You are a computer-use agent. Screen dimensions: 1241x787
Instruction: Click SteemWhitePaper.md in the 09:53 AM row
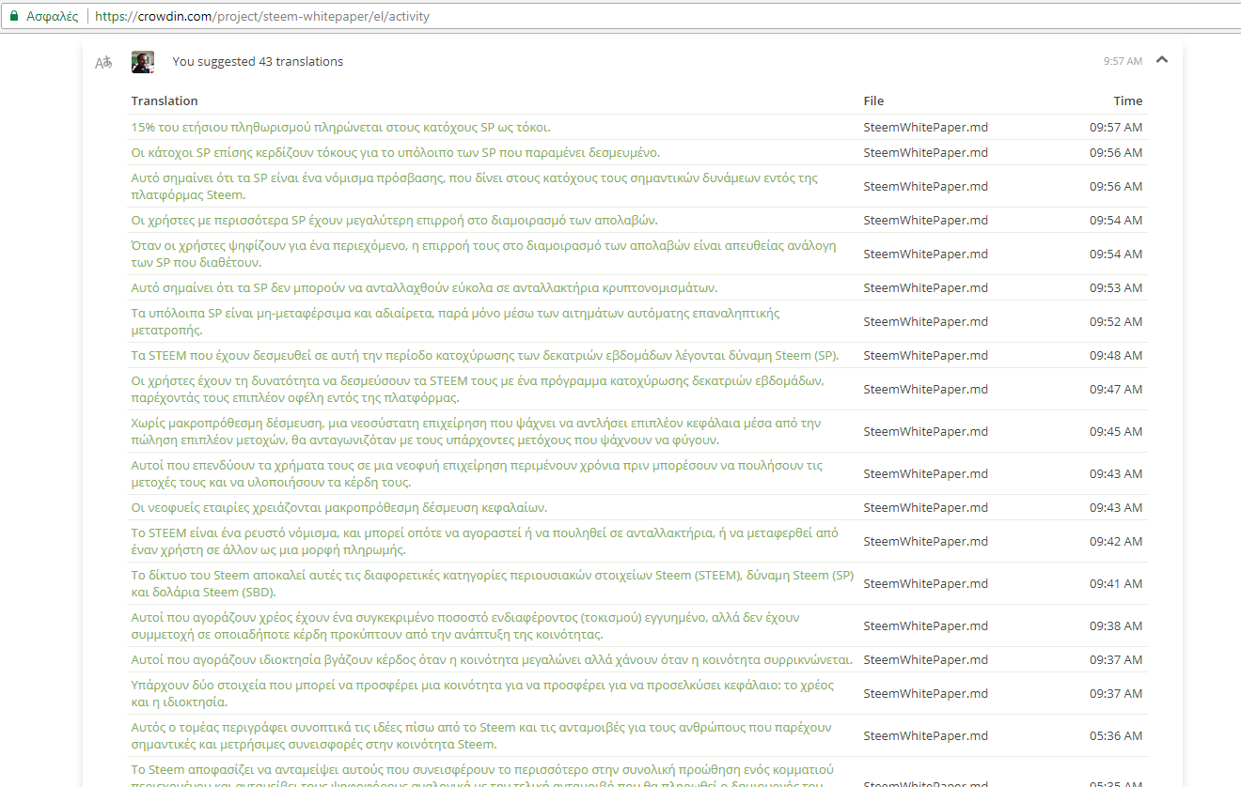(926, 287)
